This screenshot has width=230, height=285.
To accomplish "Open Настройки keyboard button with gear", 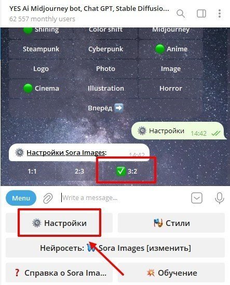I will pos(59,223).
